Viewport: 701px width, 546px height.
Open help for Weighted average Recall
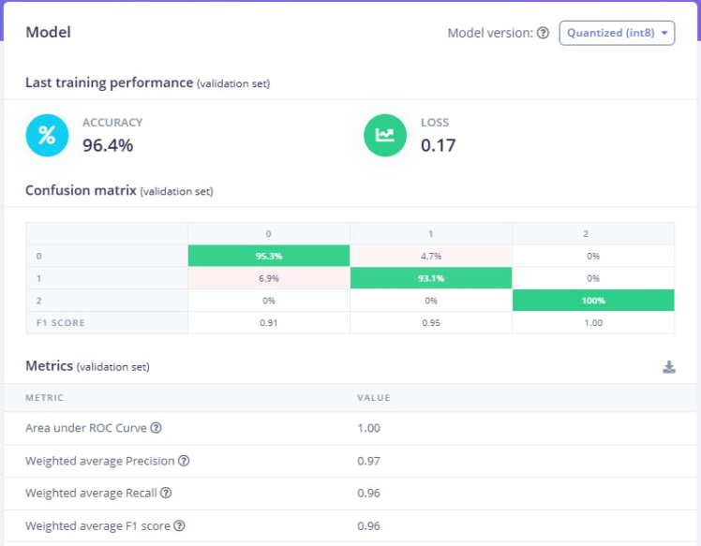pos(165,493)
